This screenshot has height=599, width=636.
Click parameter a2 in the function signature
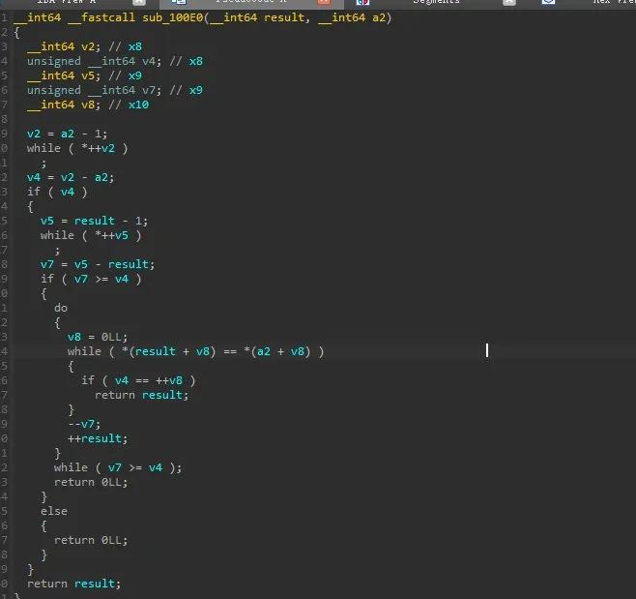(379, 17)
